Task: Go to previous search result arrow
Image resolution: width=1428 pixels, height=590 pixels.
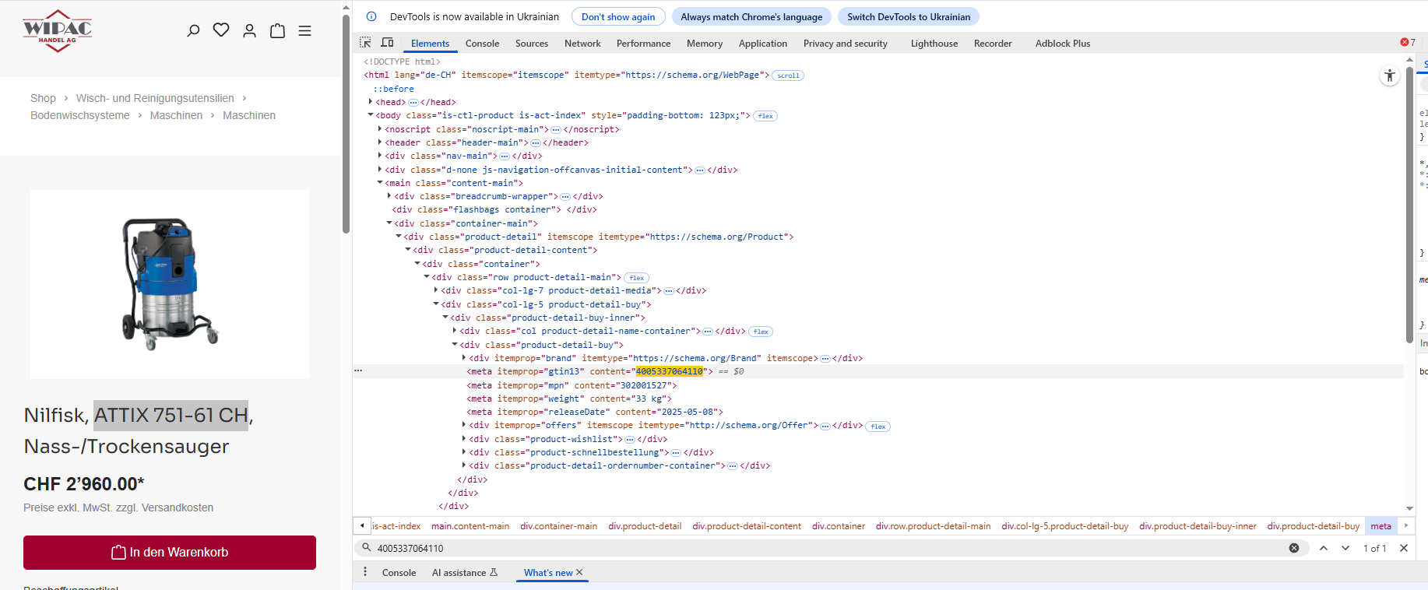Action: 1324,548
